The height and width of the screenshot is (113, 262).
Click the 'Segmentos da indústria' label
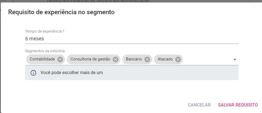(45, 51)
